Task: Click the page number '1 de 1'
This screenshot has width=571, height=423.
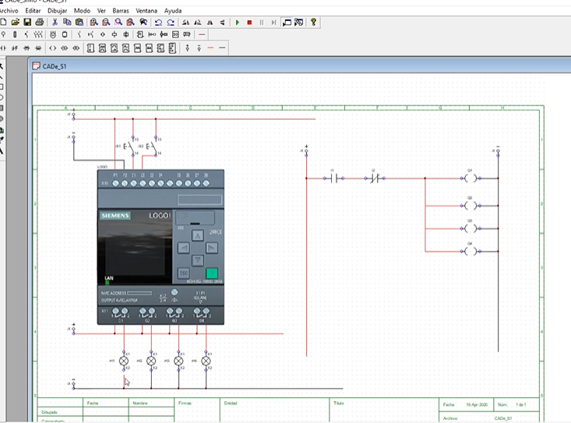Action: (x=520, y=404)
